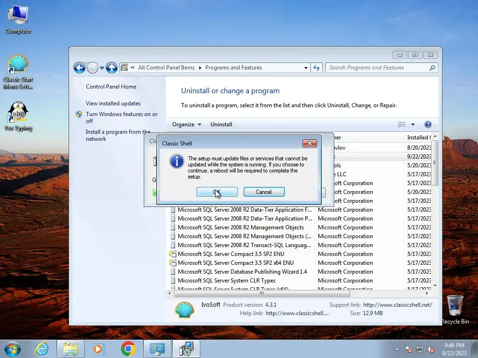Go back in Control Panel window
Image resolution: width=478 pixels, height=358 pixels.
[x=79, y=68]
